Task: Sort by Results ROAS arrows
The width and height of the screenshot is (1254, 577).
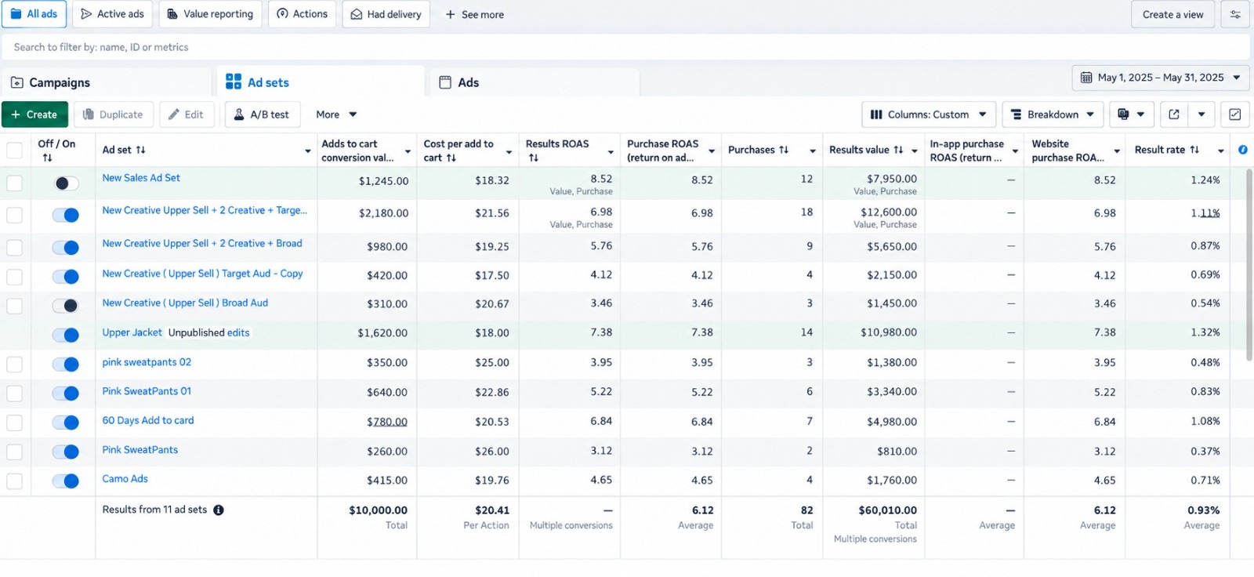Action: 534,158
